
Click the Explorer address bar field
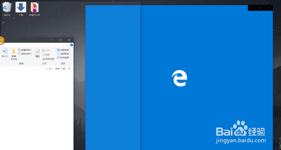coord(22,69)
